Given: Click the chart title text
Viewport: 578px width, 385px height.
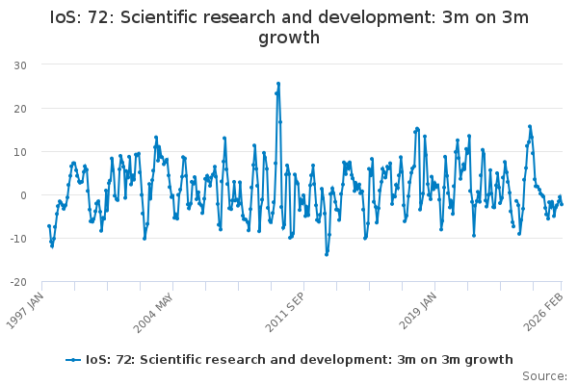Looking at the screenshot, I should tap(289, 27).
